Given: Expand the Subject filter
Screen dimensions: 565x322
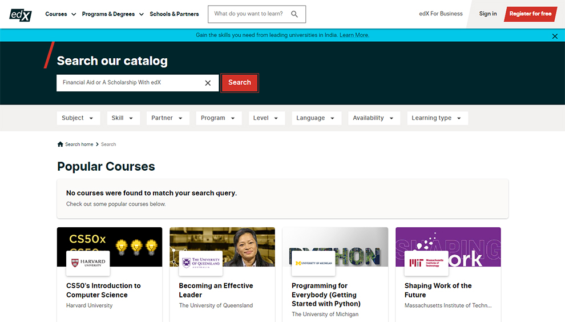Looking at the screenshot, I should coord(78,118).
